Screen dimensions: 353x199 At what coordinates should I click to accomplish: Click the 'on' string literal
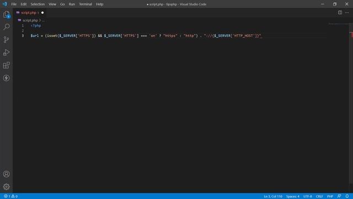point(153,35)
